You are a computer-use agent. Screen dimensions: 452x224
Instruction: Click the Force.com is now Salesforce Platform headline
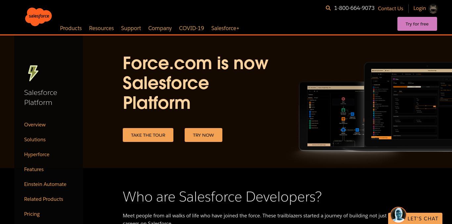pyautogui.click(x=196, y=83)
